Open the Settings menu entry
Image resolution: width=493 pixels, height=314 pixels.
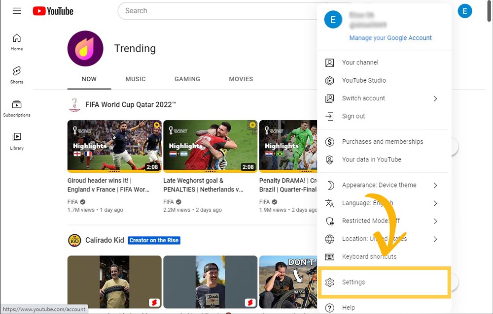tap(384, 282)
